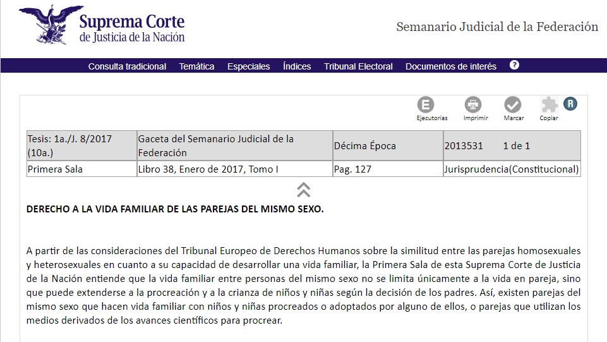Image resolution: width=607 pixels, height=342 pixels.
Task: Open the help question mark icon
Action: click(x=514, y=65)
